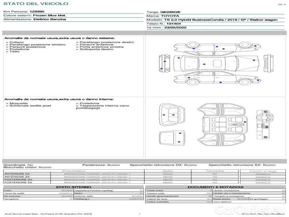The image size is (289, 217).
Task: Click the 'DOCUMENTI E DOTAZIONI' table header
Action: pyautogui.click(x=215, y=187)
